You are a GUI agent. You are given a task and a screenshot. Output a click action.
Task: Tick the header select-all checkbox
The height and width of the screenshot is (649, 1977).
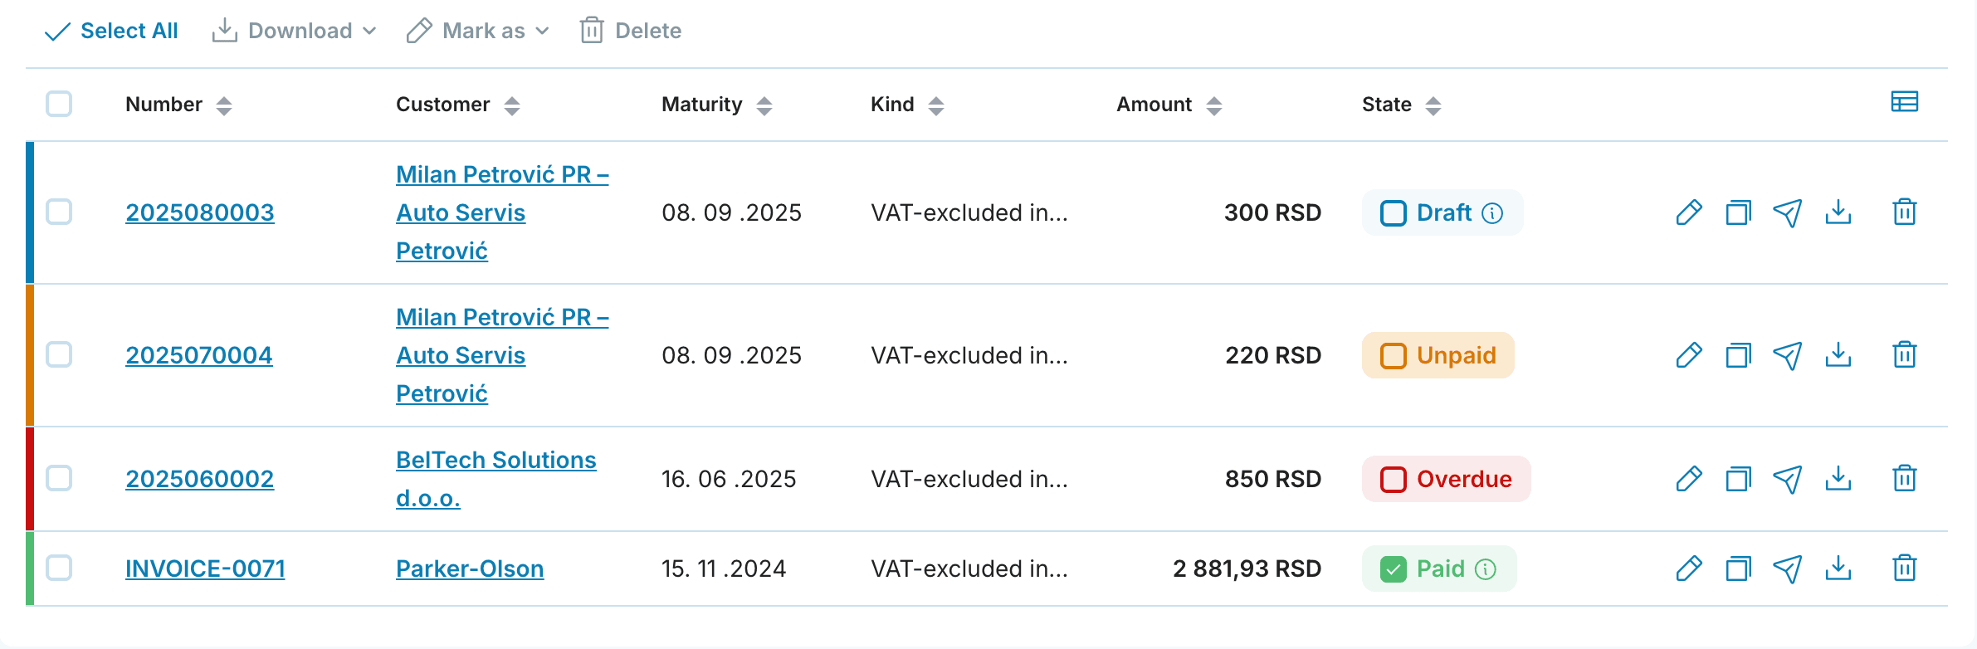(x=59, y=104)
